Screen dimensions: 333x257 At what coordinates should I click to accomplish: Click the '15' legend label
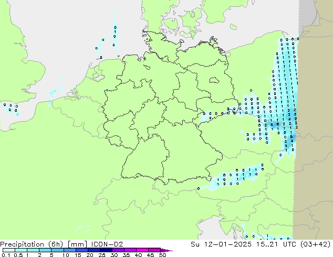(x=78, y=255)
